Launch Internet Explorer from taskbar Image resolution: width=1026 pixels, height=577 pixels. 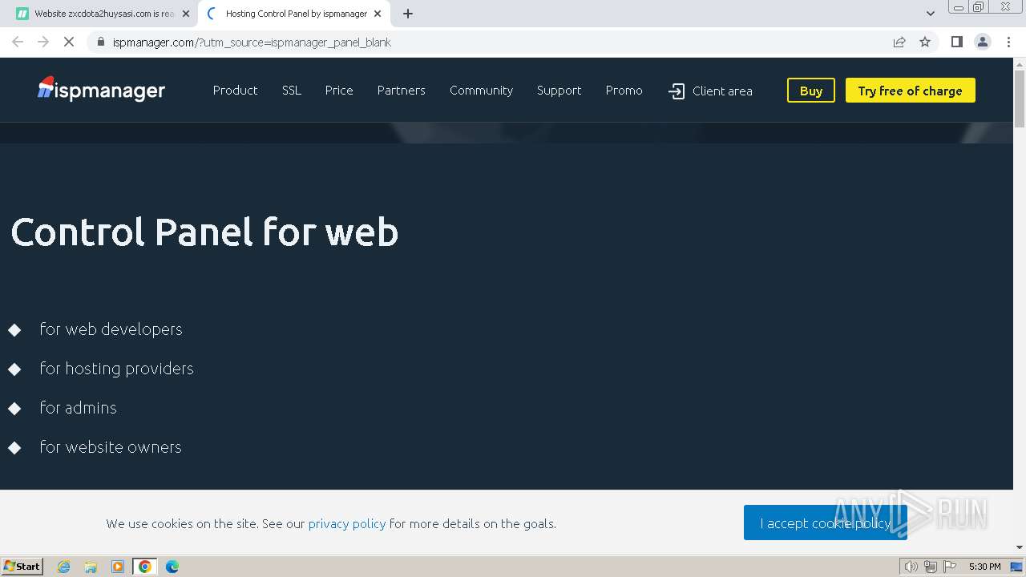tap(63, 567)
